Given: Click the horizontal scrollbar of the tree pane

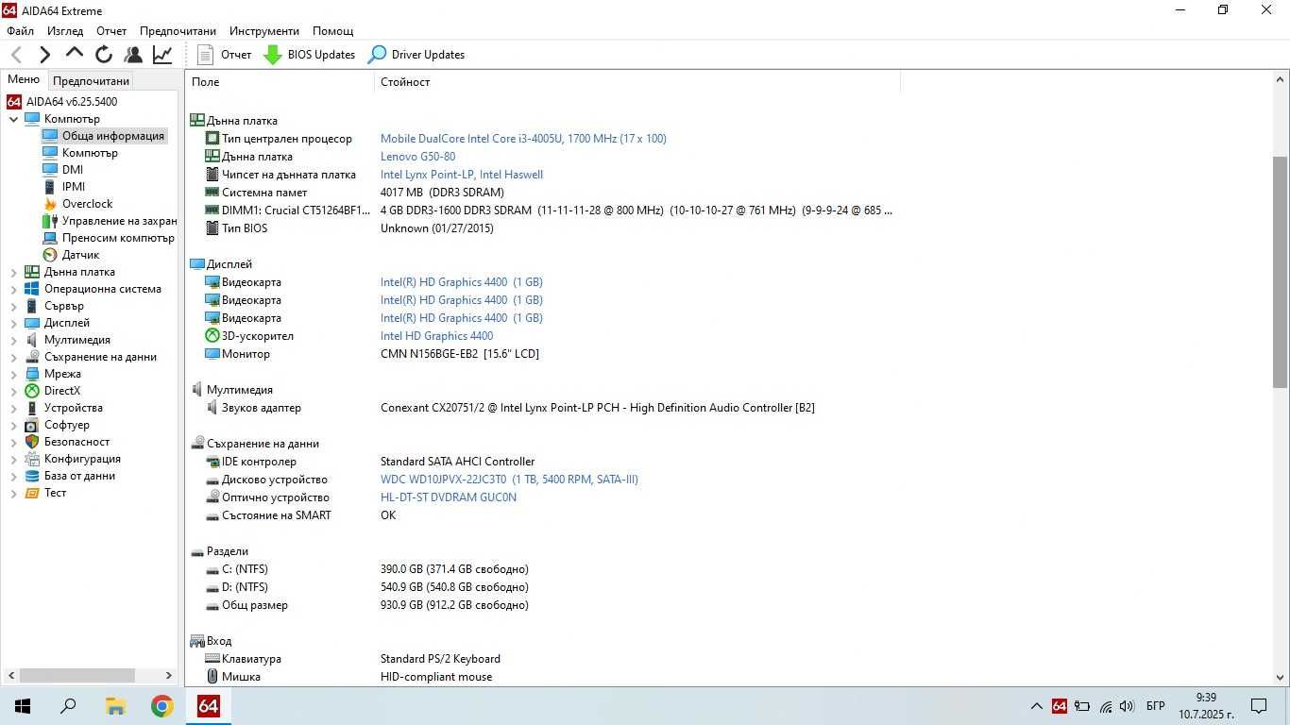Looking at the screenshot, I should pyautogui.click(x=77, y=676).
